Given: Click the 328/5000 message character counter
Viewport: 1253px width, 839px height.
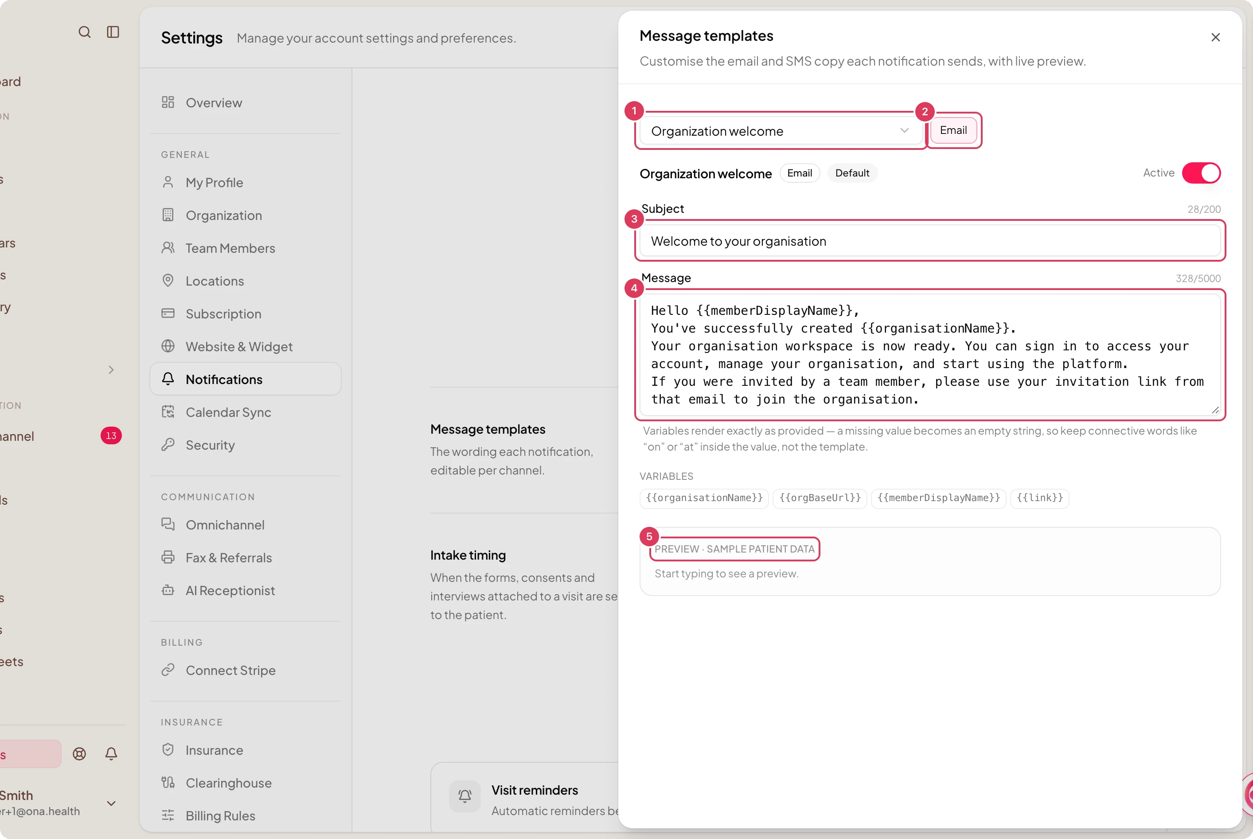Looking at the screenshot, I should [1198, 278].
